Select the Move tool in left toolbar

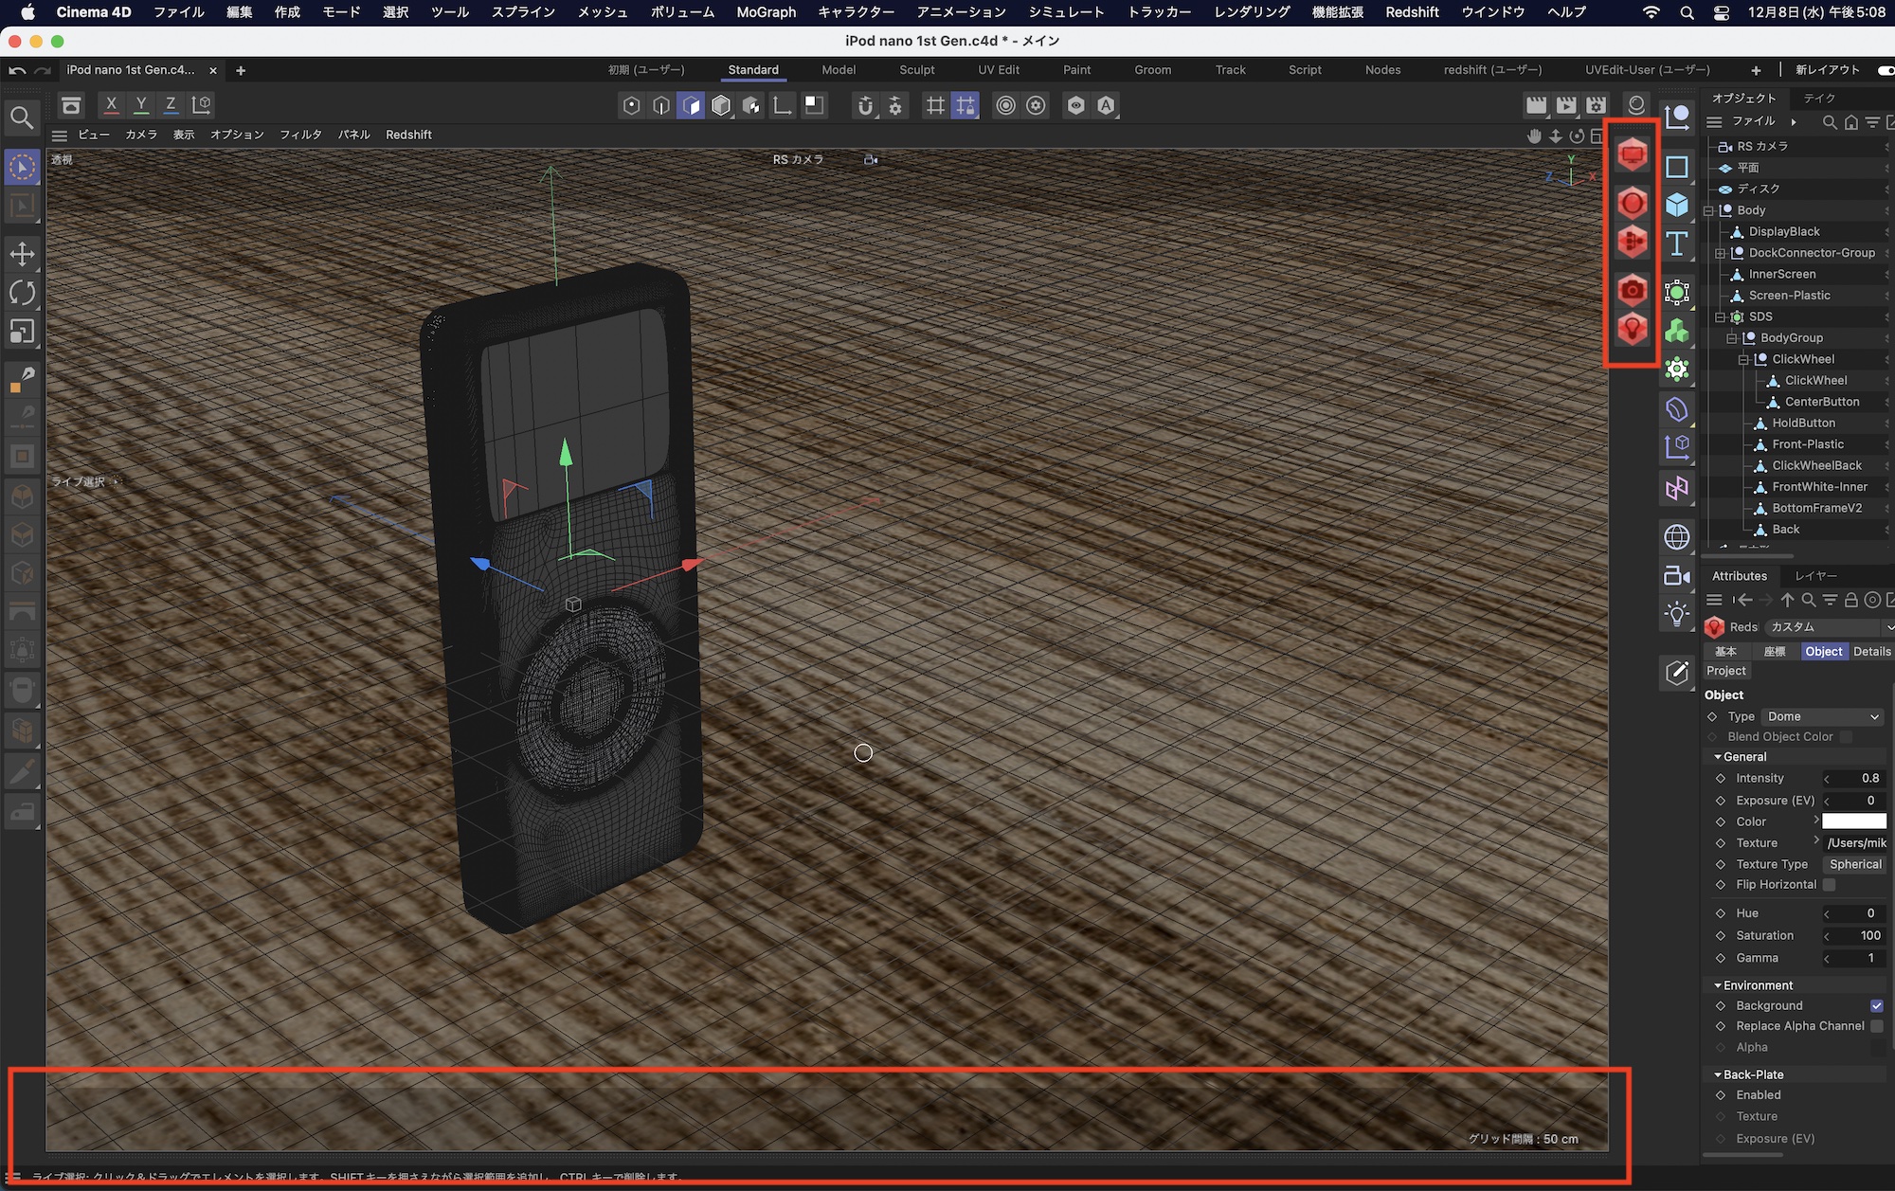pos(22,254)
